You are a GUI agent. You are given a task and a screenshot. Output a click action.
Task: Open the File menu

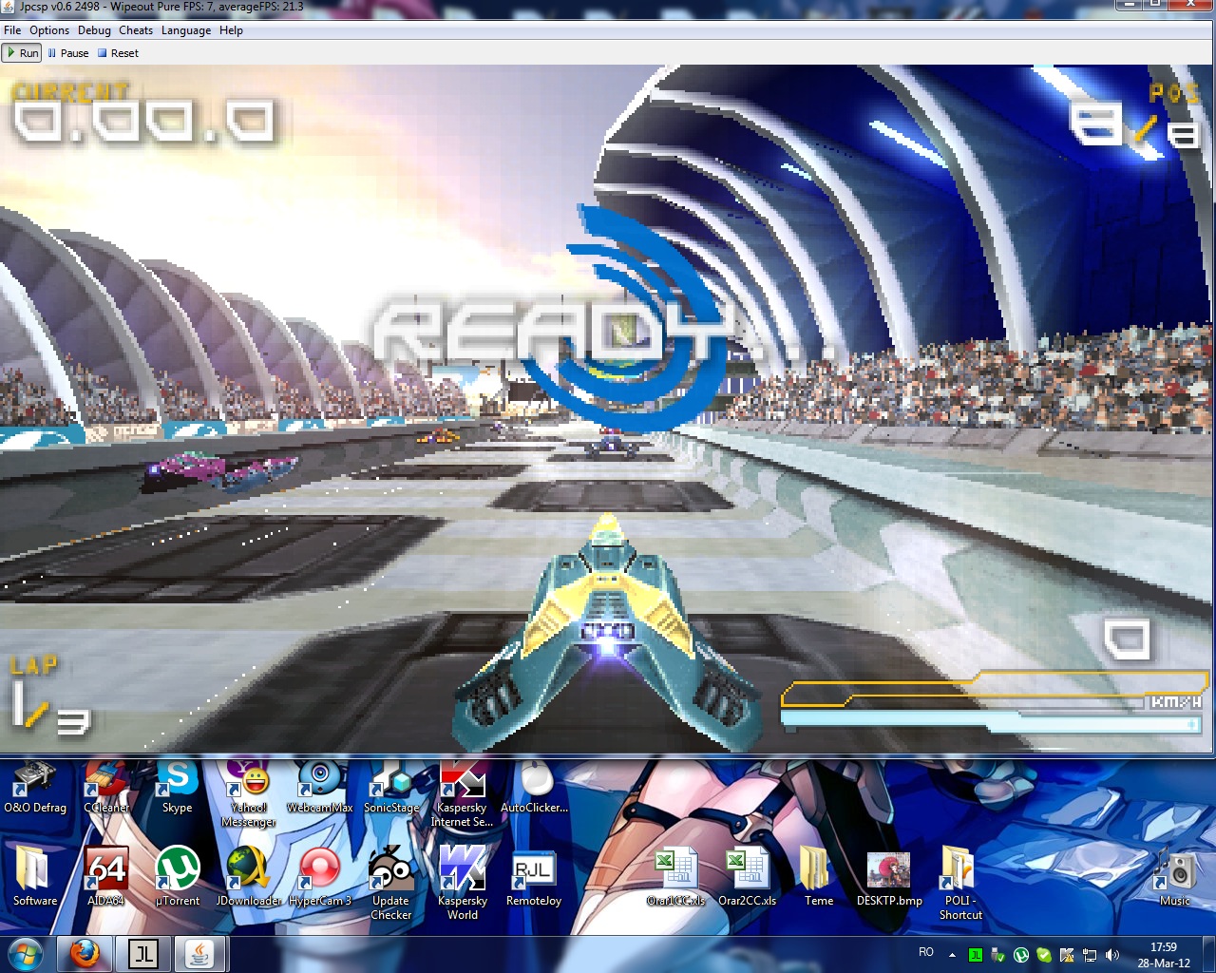pyautogui.click(x=12, y=30)
